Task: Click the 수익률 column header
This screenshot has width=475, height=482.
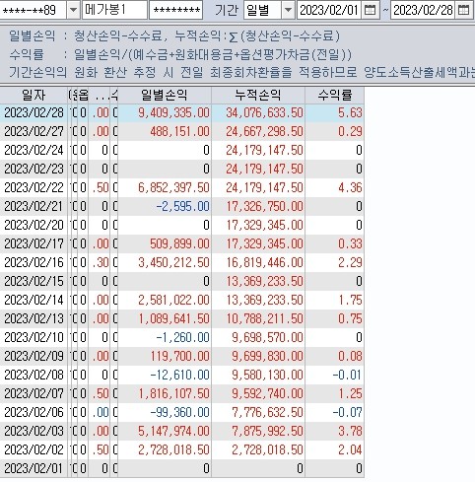Action: click(334, 96)
